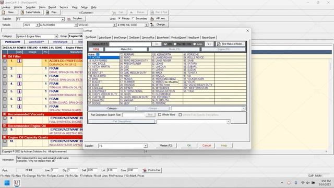Click the LaserCat taskbar icon
Viewport: 334px width, 188px height.
[17, 183]
